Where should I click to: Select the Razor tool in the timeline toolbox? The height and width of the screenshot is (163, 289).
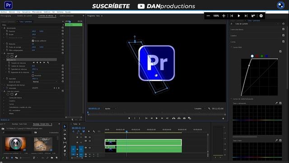65,139
